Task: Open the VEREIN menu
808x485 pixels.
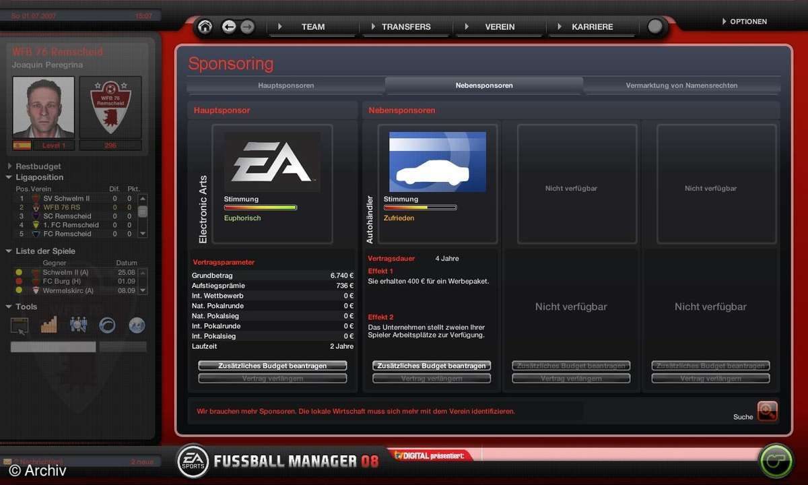Action: [500, 27]
